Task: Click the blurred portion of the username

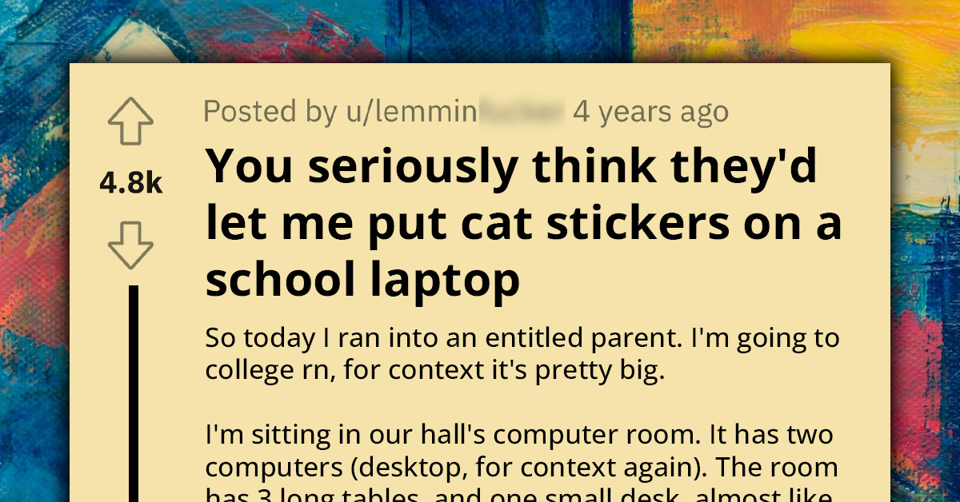Action: pyautogui.click(x=520, y=112)
